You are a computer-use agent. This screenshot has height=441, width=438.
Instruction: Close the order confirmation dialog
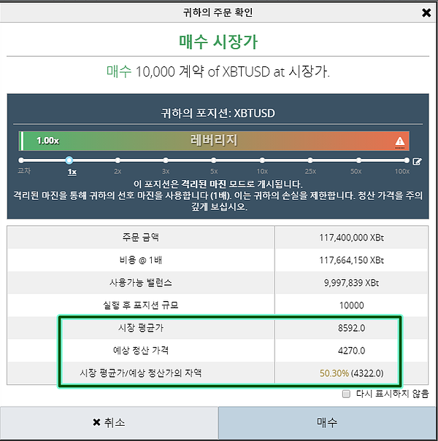[x=426, y=12]
